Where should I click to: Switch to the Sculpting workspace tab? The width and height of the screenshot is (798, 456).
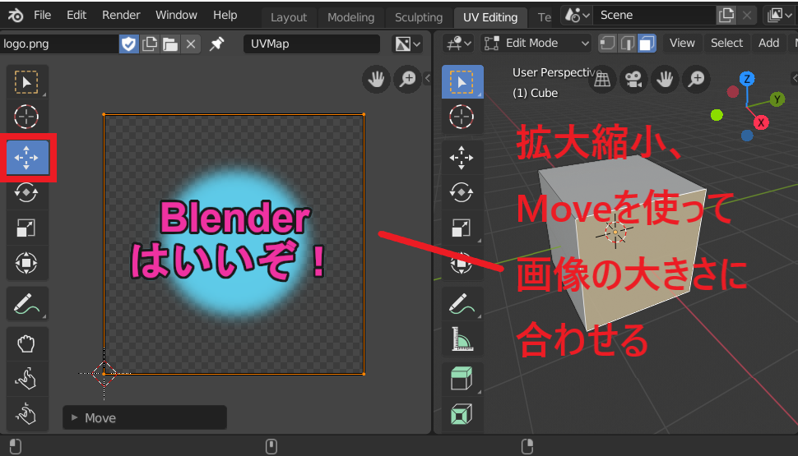(x=419, y=17)
